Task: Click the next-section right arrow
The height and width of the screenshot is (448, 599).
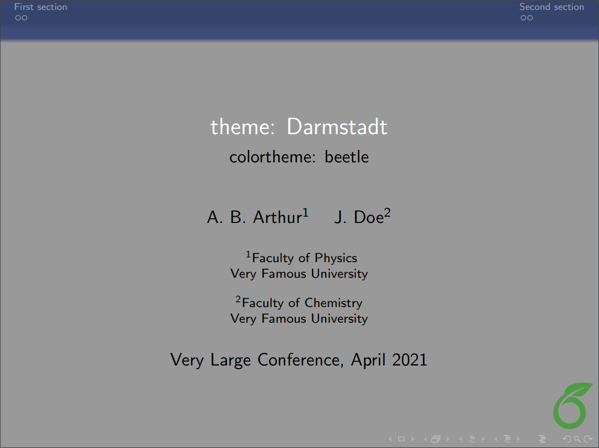Action: (x=518, y=438)
